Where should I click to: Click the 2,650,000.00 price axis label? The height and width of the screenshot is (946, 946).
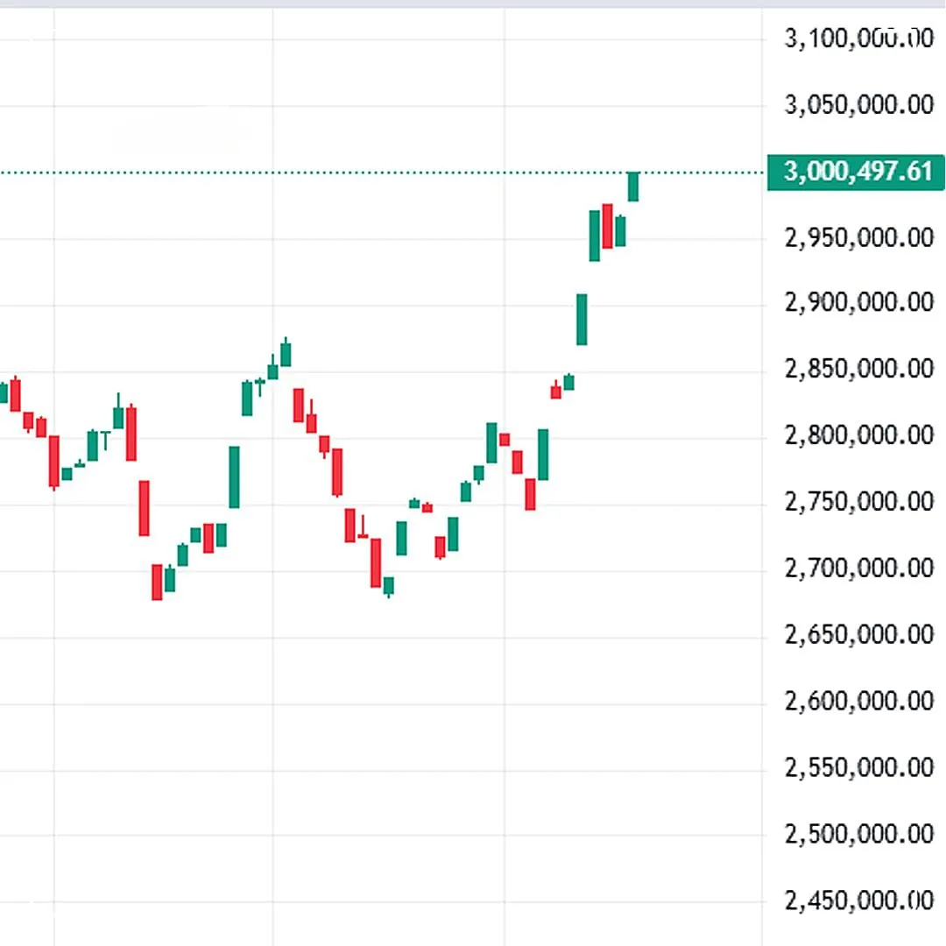tap(859, 635)
